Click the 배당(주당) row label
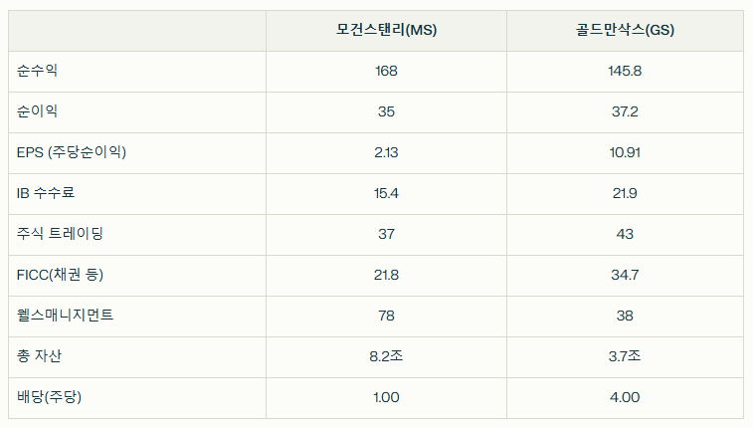The image size is (753, 428). [49, 397]
